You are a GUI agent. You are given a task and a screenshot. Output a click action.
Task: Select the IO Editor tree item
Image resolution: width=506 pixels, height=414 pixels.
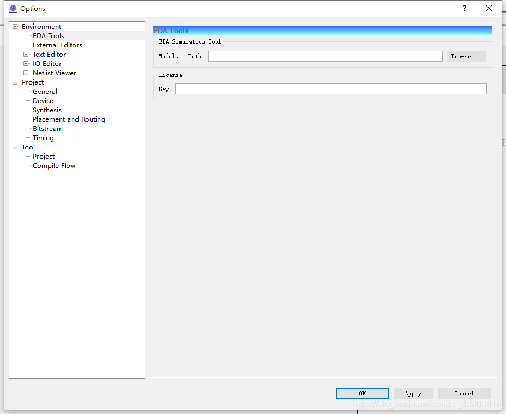[x=47, y=63]
